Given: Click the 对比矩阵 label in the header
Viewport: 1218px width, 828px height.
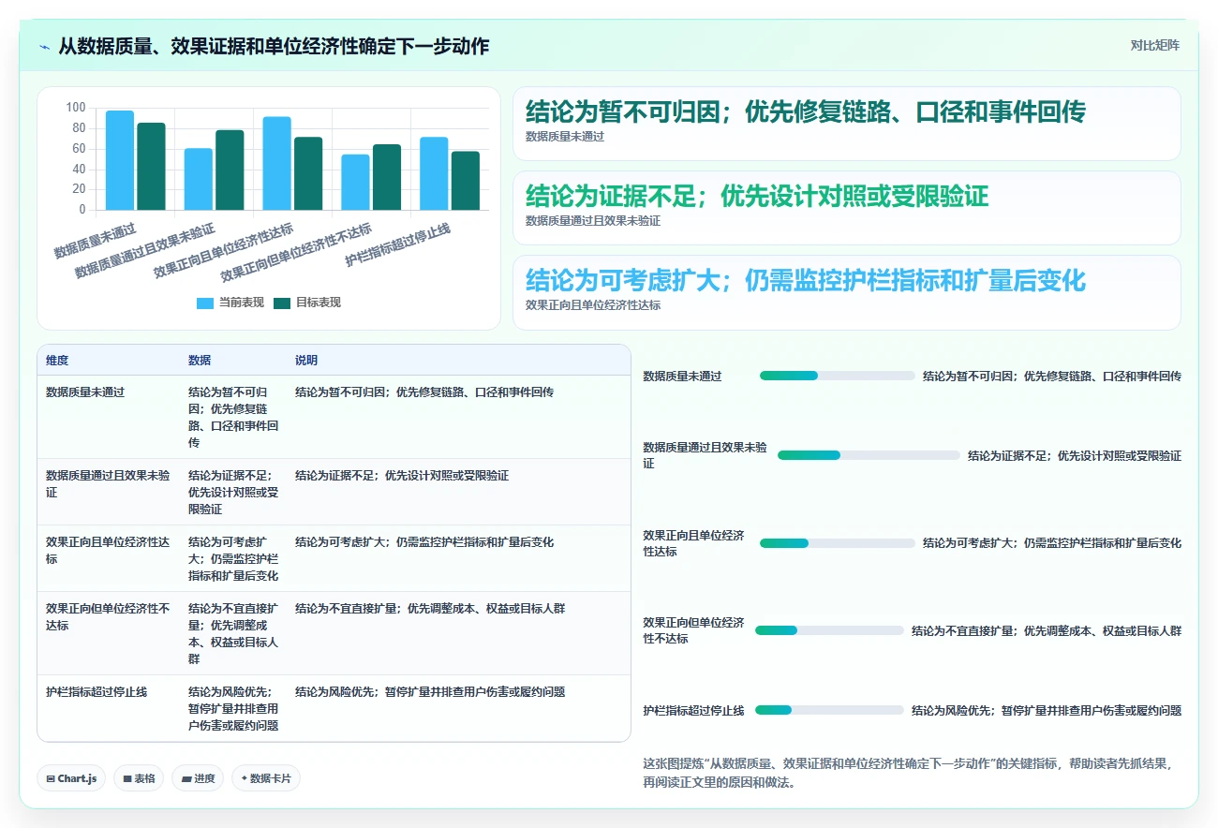Looking at the screenshot, I should click(x=1154, y=45).
